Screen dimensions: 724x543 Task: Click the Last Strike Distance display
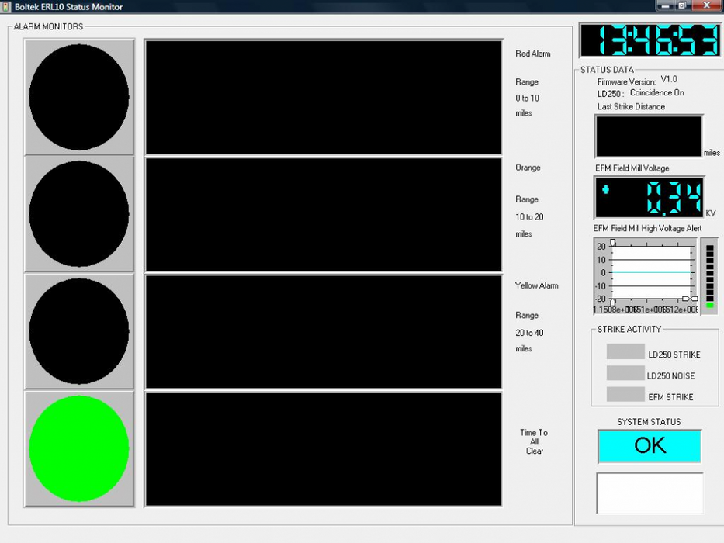tap(649, 137)
